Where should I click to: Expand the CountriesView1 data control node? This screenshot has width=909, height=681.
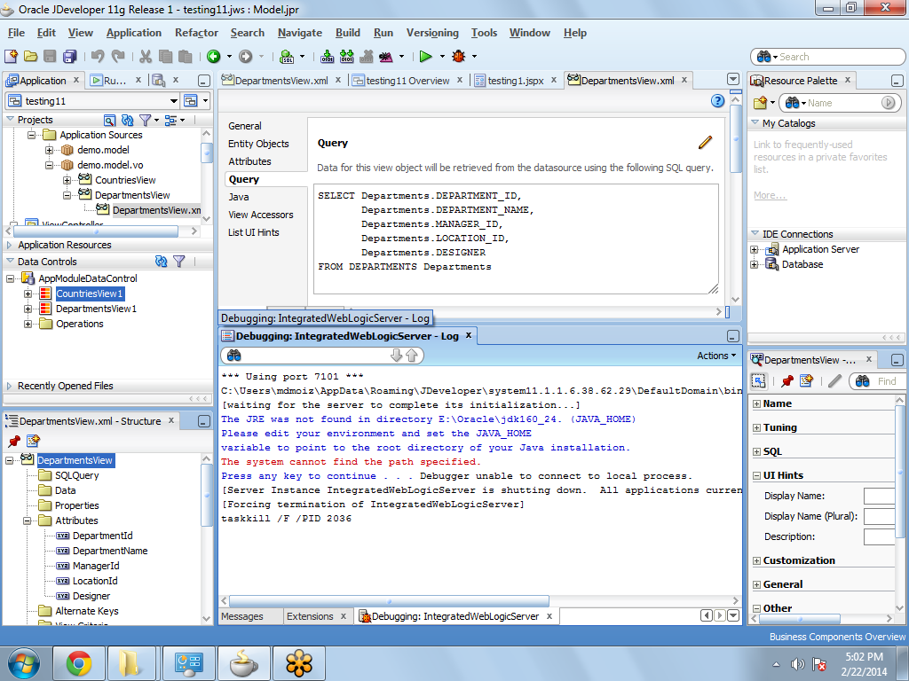(28, 294)
